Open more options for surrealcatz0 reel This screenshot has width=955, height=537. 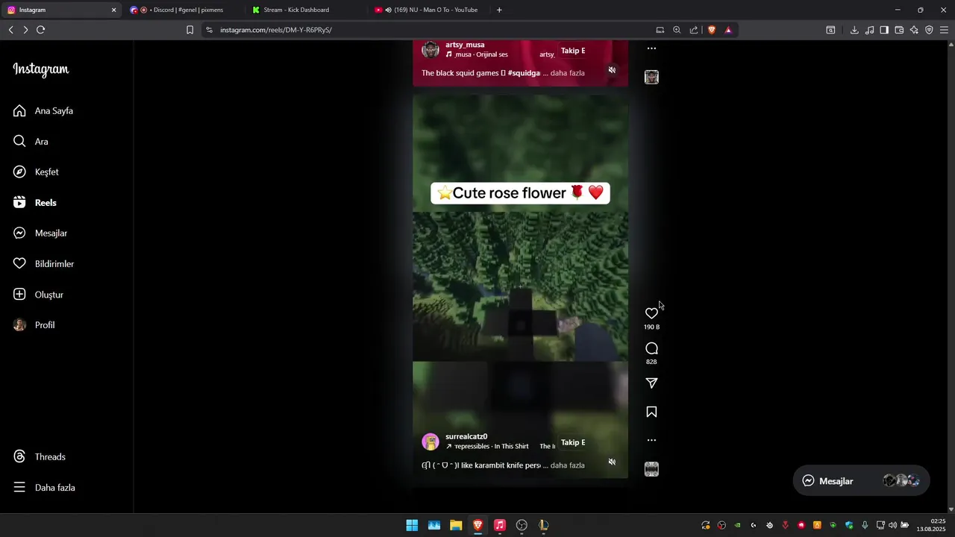click(x=651, y=440)
